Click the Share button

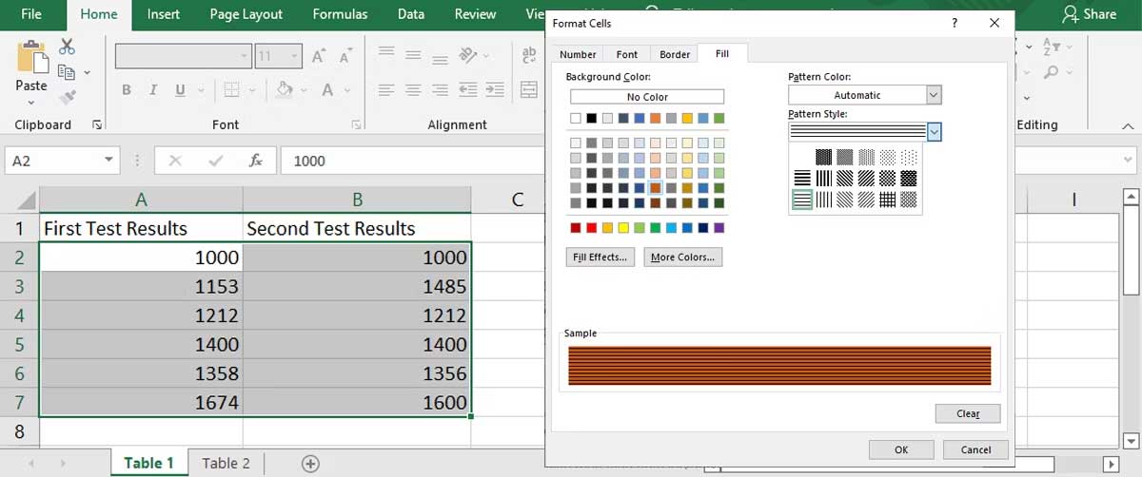[x=1089, y=14]
